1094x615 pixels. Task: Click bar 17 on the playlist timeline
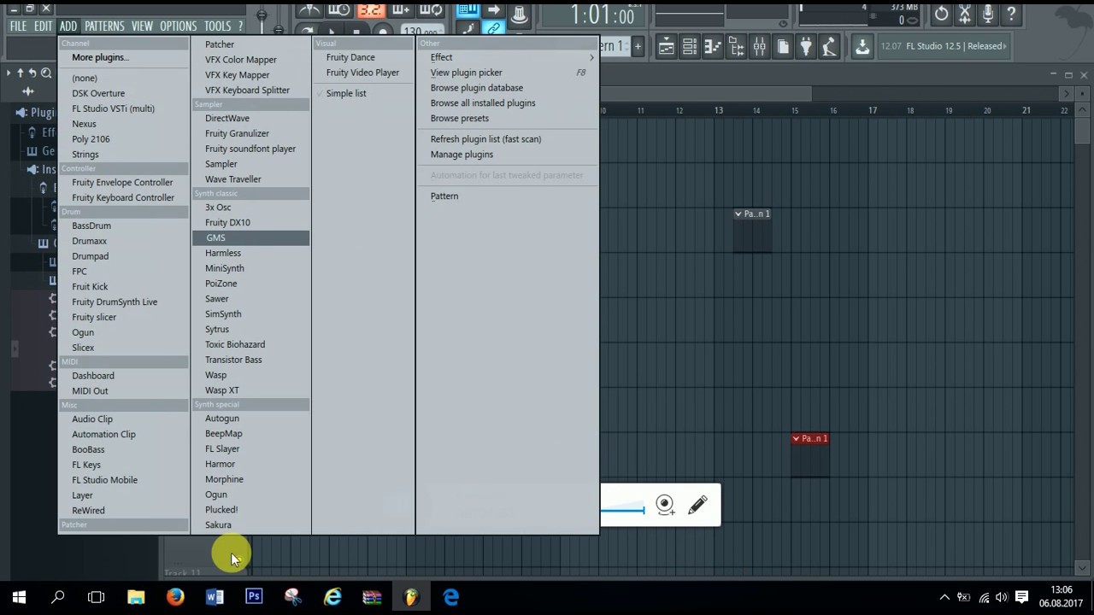tap(872, 110)
